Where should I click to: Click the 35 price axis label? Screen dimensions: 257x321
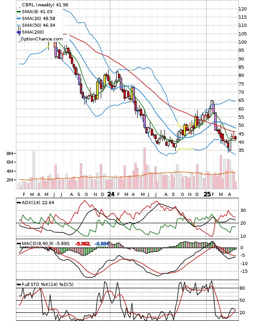tap(241, 150)
